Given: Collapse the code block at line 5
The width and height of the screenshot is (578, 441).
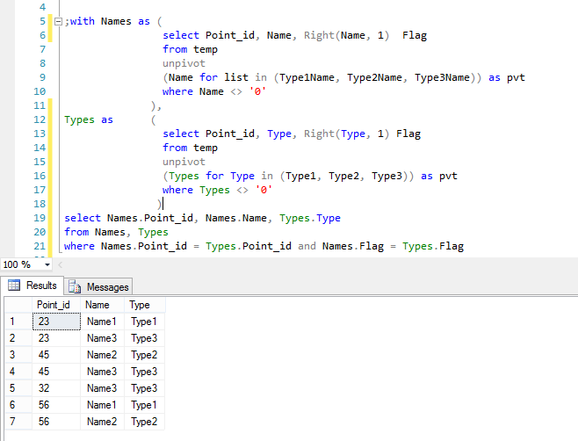Looking at the screenshot, I should [57, 21].
